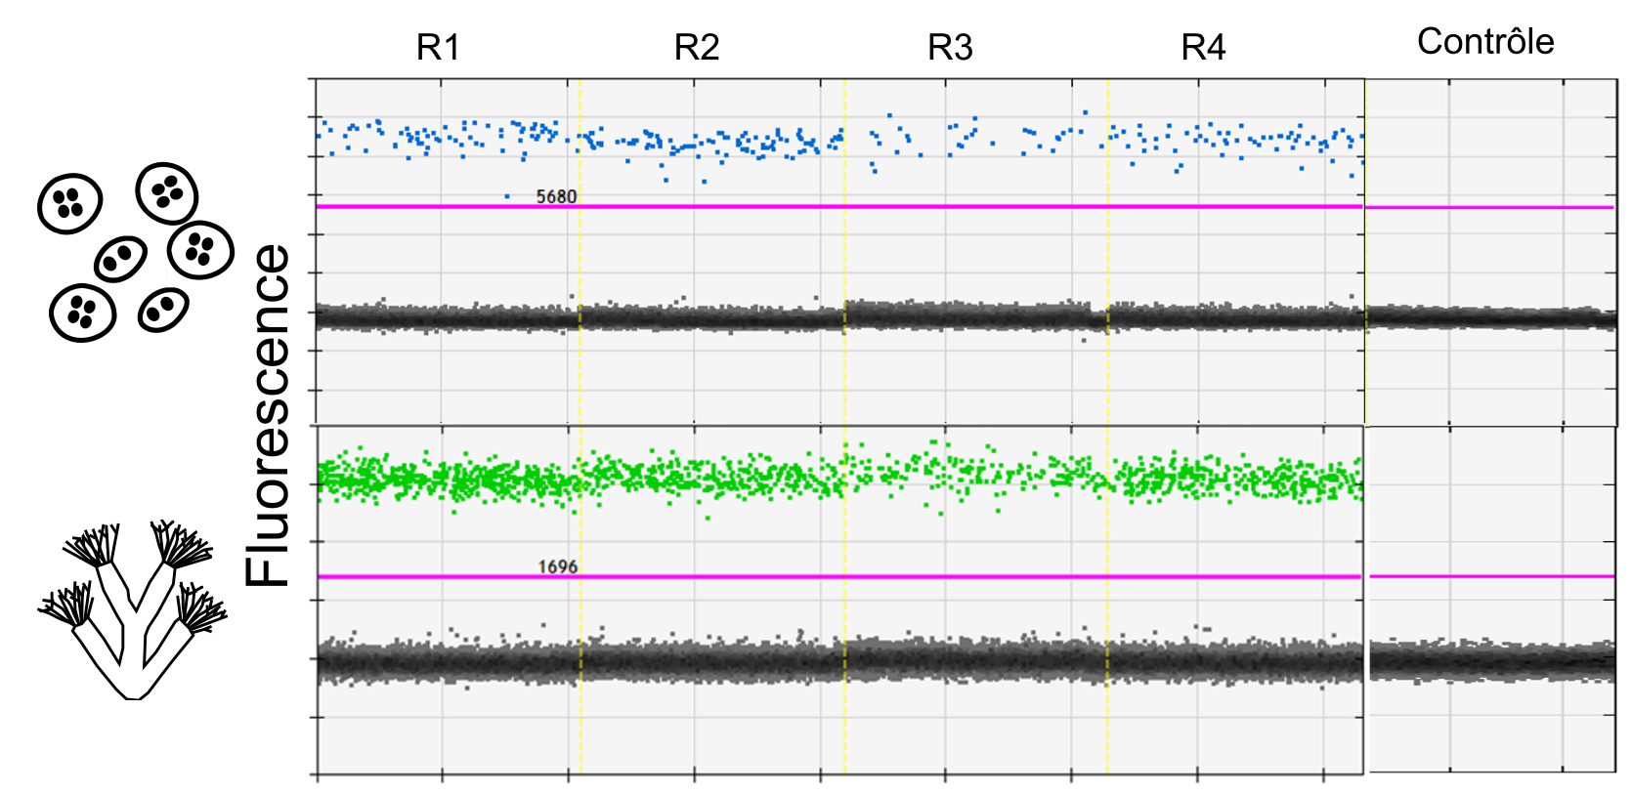Viewport: 1632px width, 794px height.
Task: Click the Contrôle column header
Action: click(x=1485, y=42)
